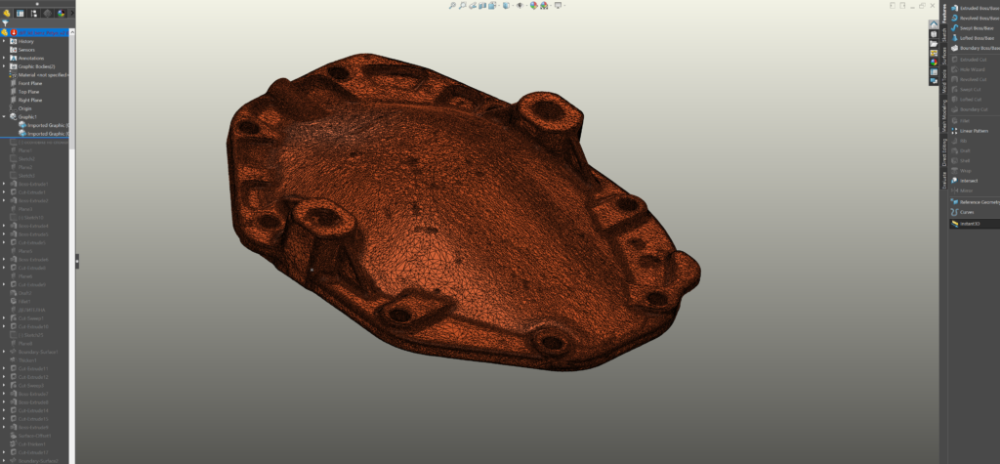The width and height of the screenshot is (1000, 464).
Task: Open the PropertyManager tab icon
Action: (20, 13)
